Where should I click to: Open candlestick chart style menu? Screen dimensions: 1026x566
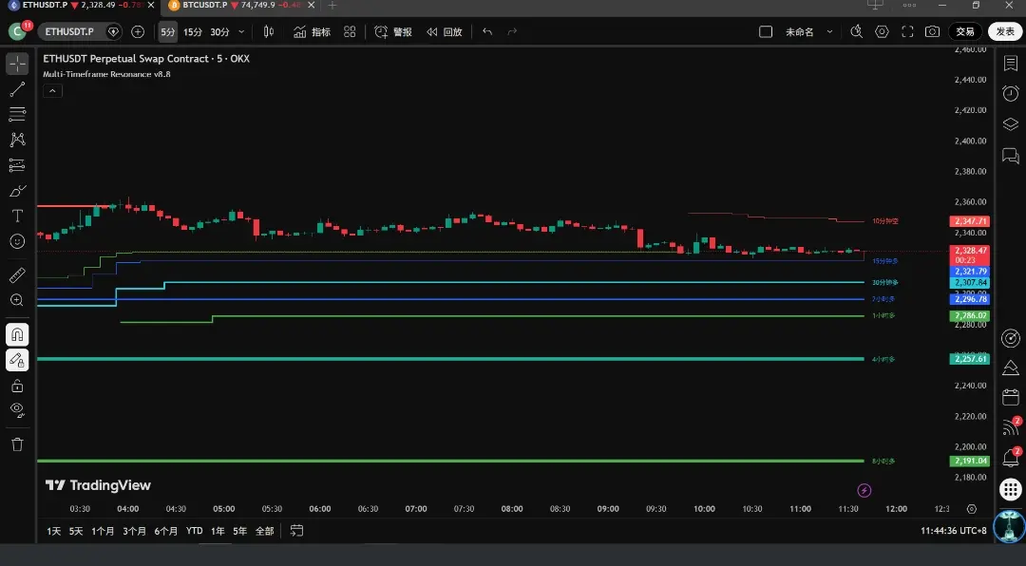(x=268, y=31)
